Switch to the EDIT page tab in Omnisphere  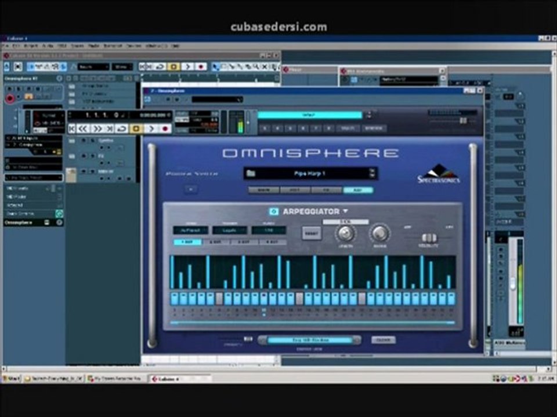(295, 191)
